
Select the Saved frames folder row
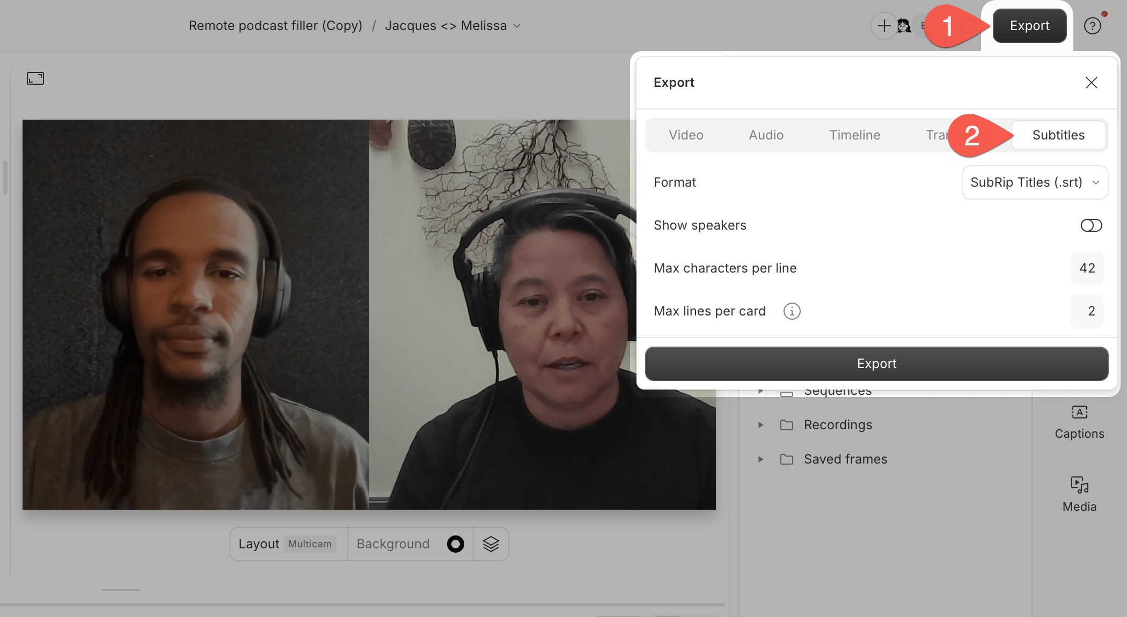tap(885, 459)
